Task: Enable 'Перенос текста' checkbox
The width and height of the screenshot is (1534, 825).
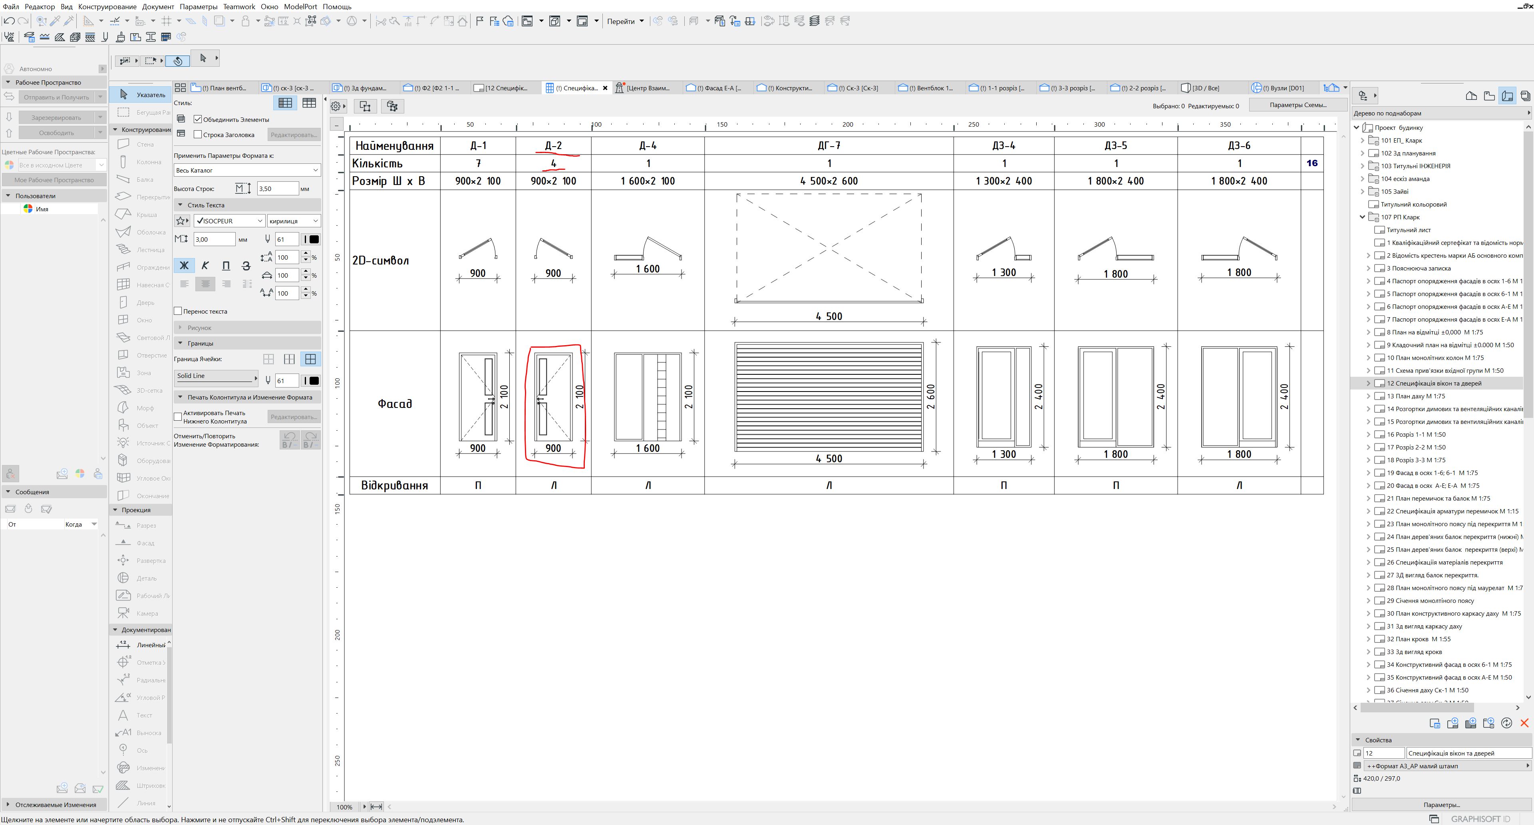Action: (x=177, y=311)
